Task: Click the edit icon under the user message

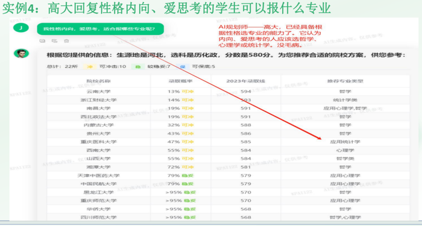Action: 54,41
